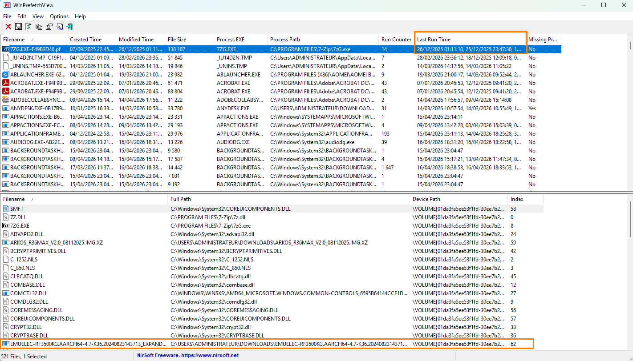Click the icon of APPLICATIONFRAME row
The height and width of the screenshot is (361, 633).
point(6,134)
